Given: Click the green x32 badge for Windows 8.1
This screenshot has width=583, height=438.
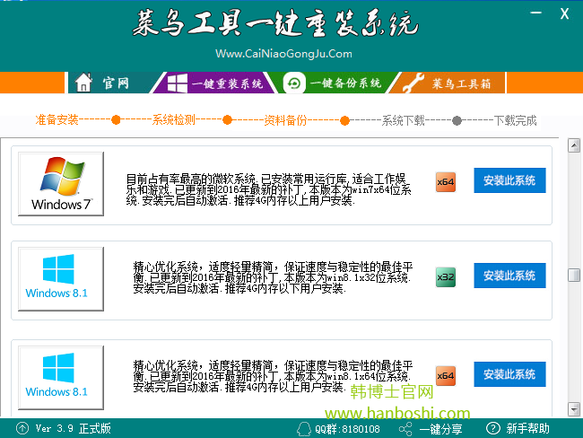Looking at the screenshot, I should coord(446,277).
